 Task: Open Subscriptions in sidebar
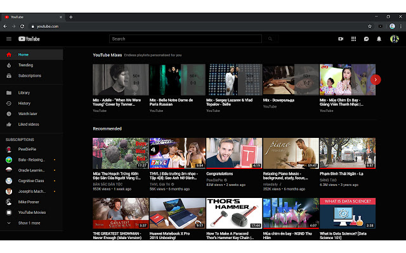29,75
